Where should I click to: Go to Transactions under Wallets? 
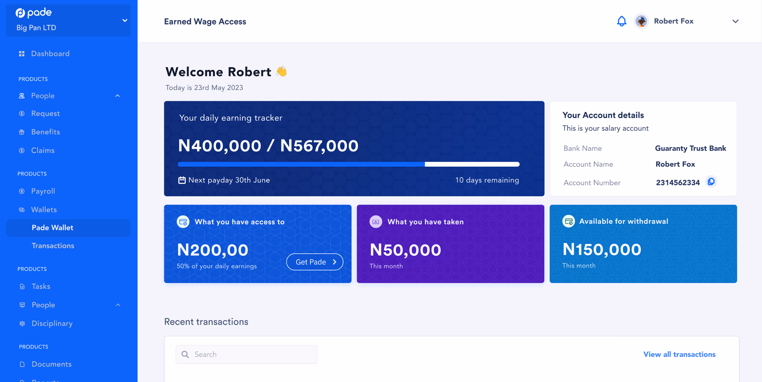(53, 246)
